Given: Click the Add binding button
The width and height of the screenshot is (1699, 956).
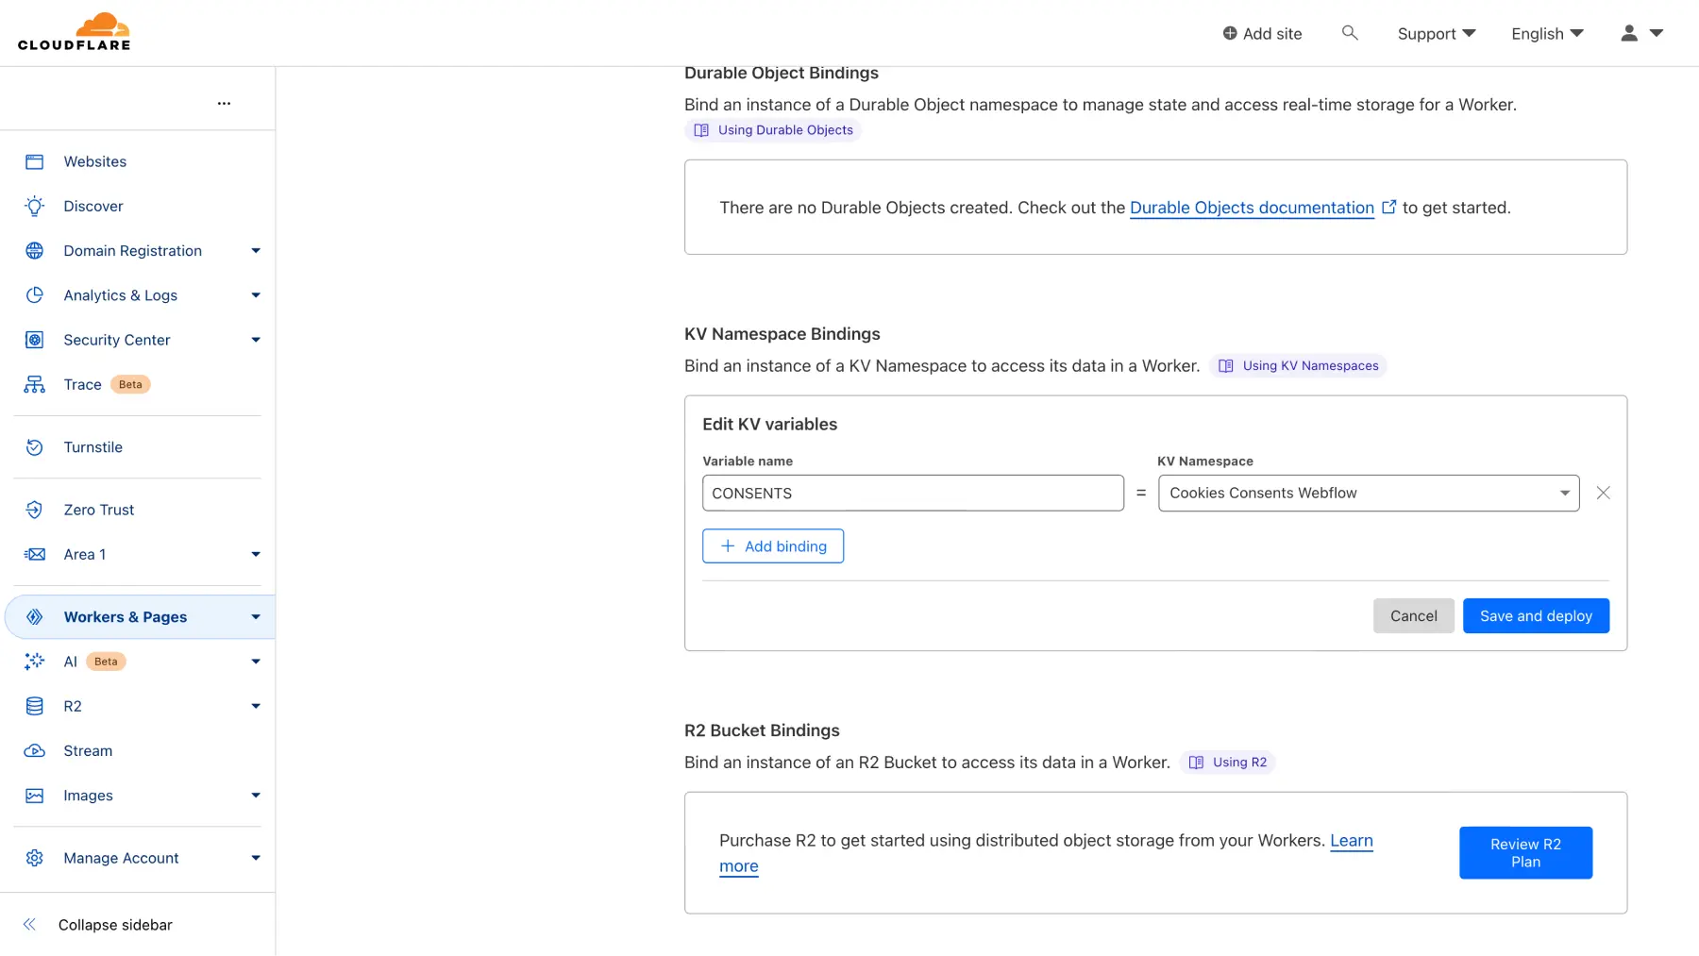Looking at the screenshot, I should (x=773, y=546).
